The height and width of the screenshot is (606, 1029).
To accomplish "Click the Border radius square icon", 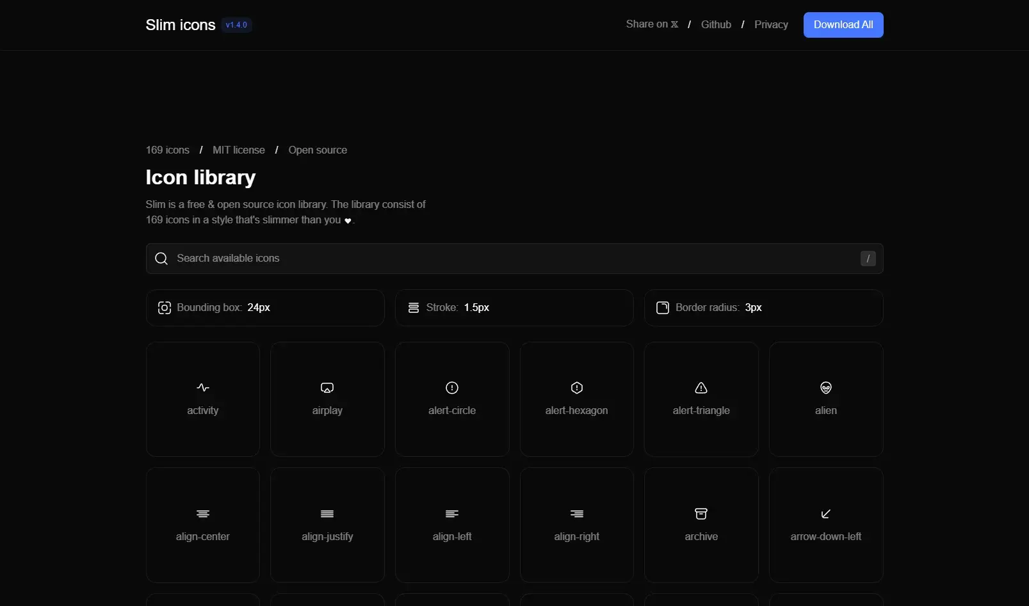I will 663,308.
